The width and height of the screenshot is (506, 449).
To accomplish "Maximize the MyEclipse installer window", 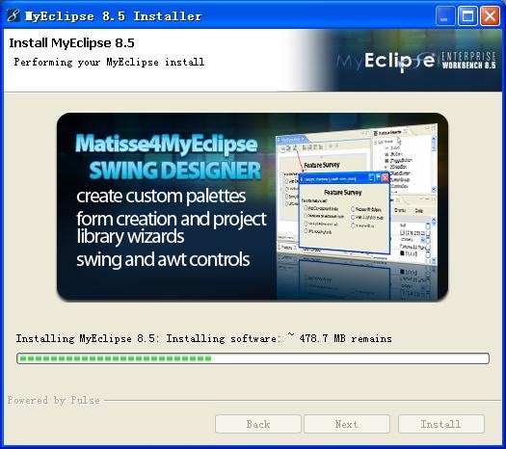I will click(x=467, y=15).
